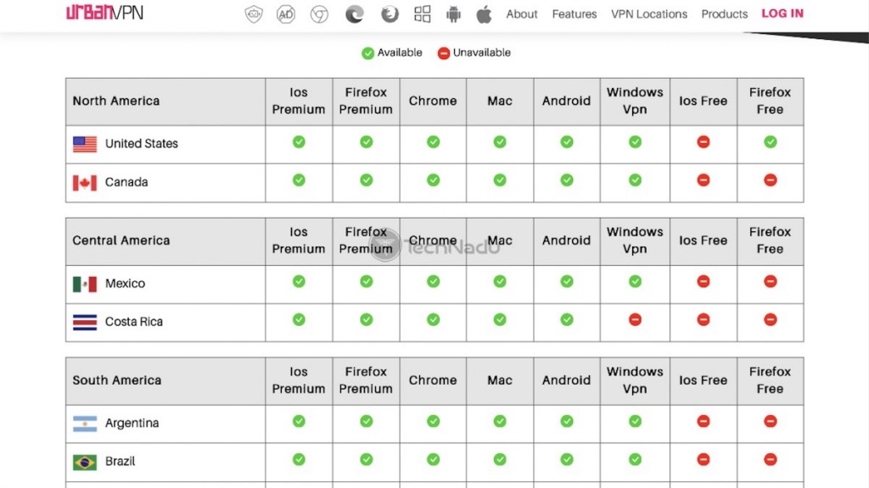
Task: Open the shield-shaped VPN extension icon
Action: tap(254, 14)
